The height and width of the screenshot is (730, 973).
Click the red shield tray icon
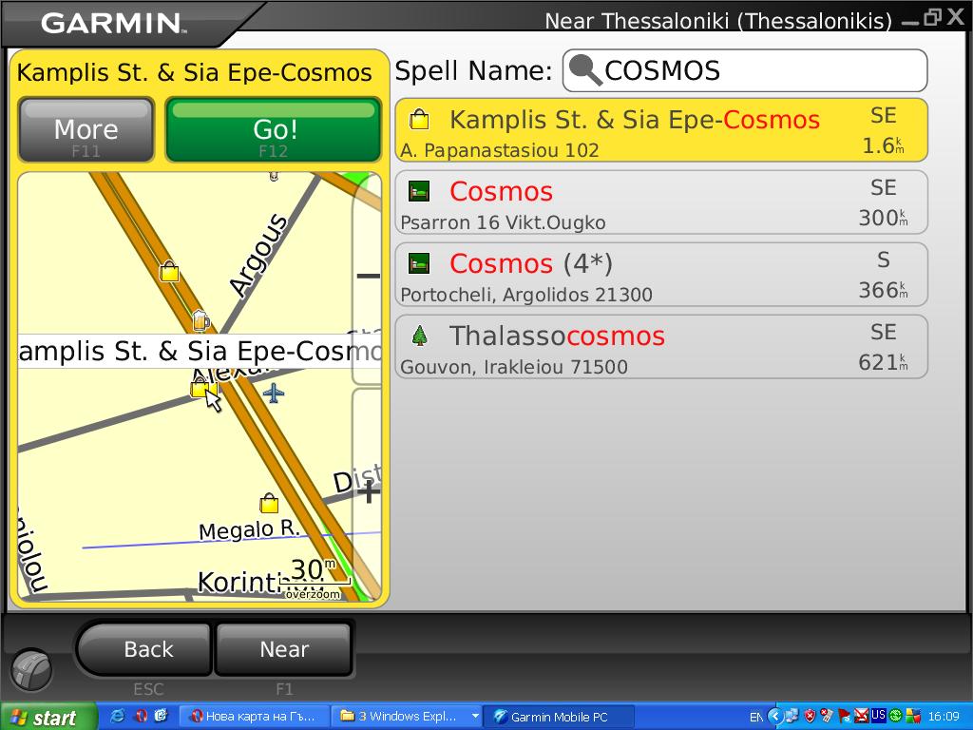[x=810, y=717]
